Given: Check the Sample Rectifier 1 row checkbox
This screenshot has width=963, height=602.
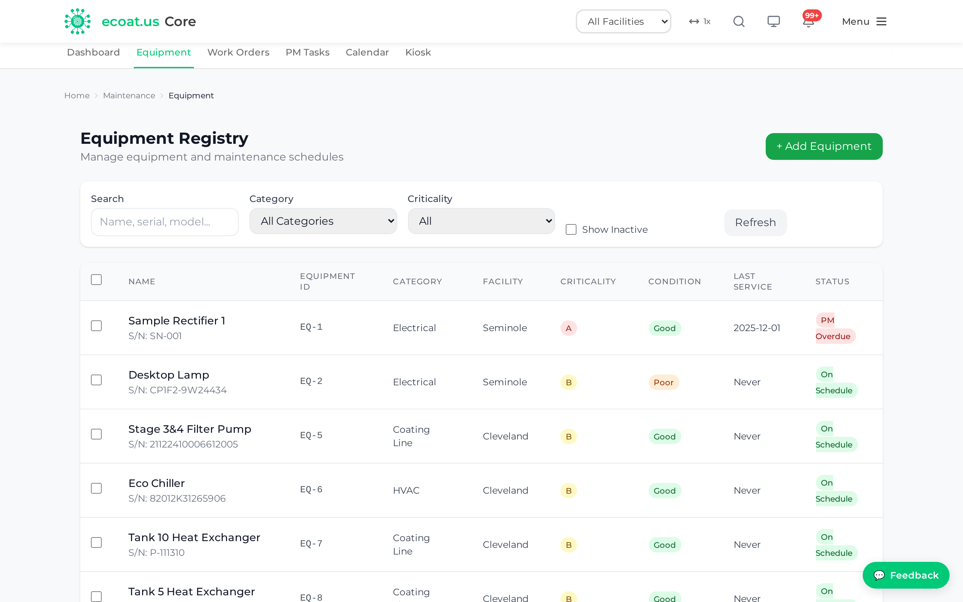Looking at the screenshot, I should pyautogui.click(x=96, y=326).
